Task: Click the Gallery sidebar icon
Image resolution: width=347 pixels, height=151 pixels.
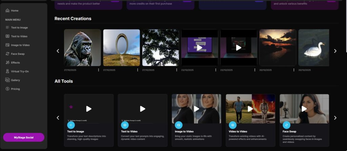Action: coord(7,80)
